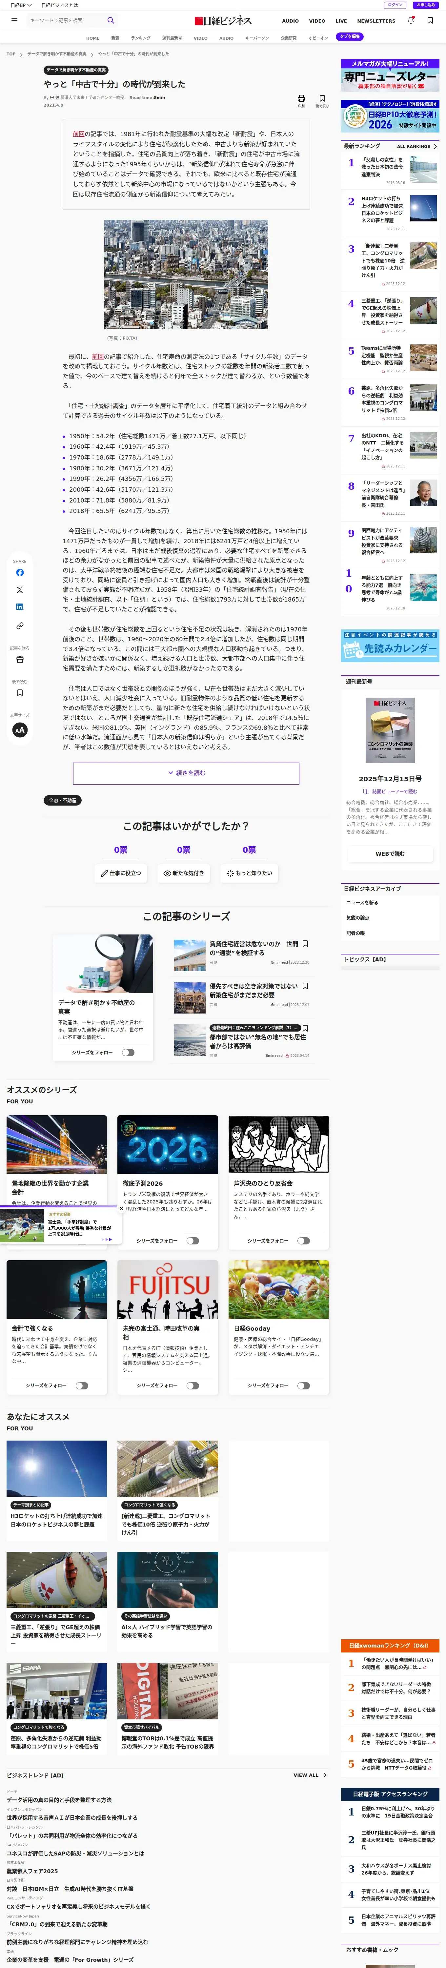Open the Tokyo cityscape article photo

[x=186, y=275]
